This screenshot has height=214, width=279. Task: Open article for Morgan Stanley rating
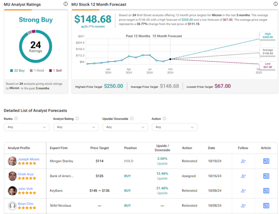coord(266,161)
